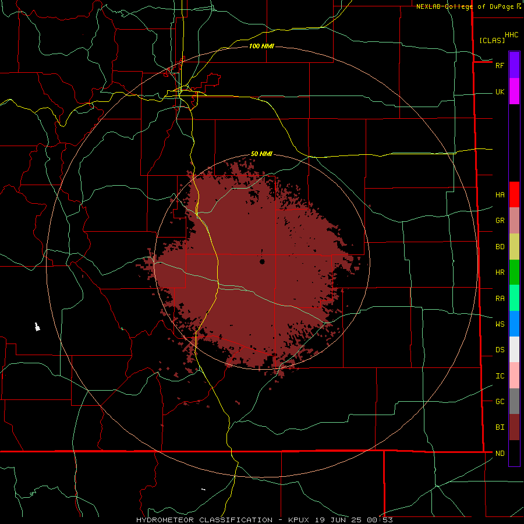Viewport: 524px width, 524px height.
Task: Select the GR pink legend swatch
Action: 514,221
